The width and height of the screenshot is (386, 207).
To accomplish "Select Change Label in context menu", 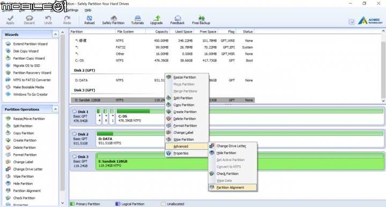I will pos(187,133).
